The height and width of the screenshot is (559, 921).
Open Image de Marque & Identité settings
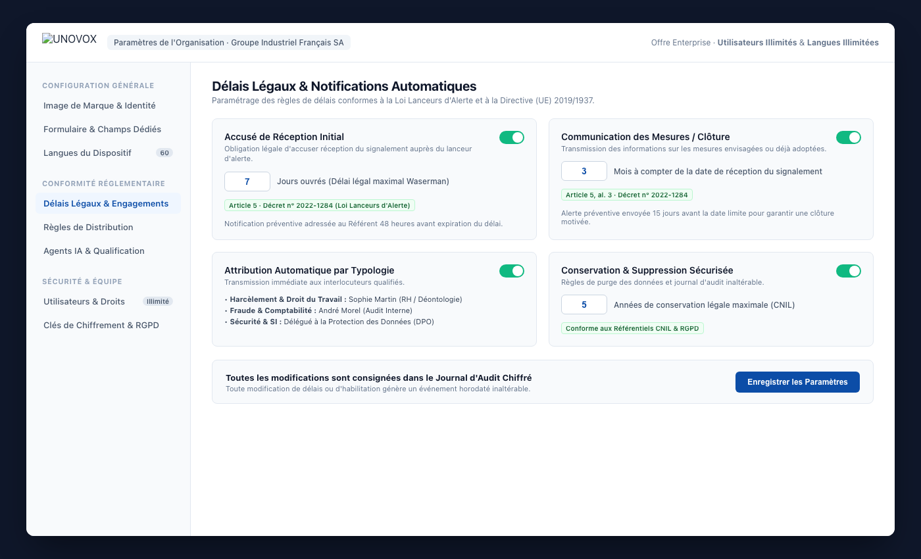[x=108, y=106]
